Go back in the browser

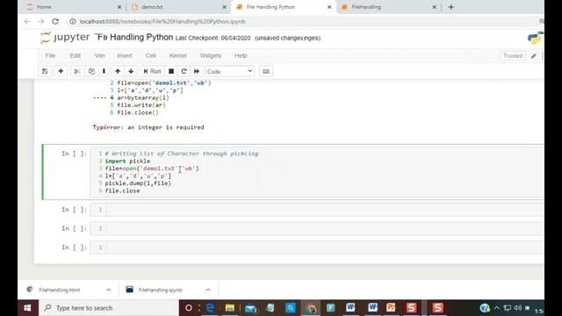coord(27,21)
